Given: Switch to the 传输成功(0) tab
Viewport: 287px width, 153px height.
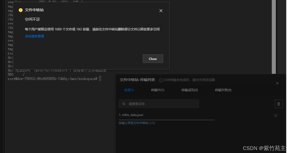Looking at the screenshot, I should click(190, 90).
